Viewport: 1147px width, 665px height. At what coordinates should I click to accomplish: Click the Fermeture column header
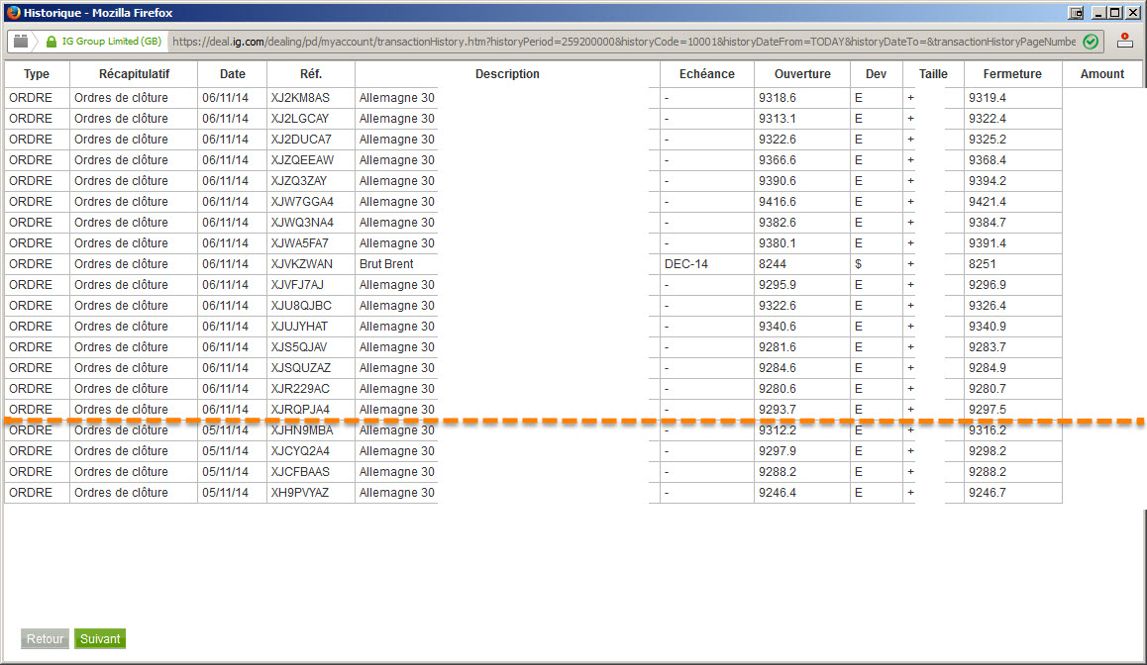(1012, 74)
